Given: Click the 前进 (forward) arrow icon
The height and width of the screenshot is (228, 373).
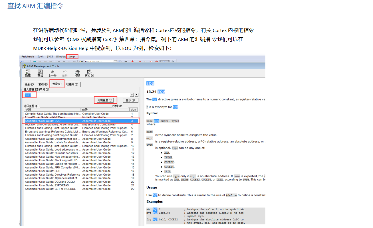Looking at the screenshot, I should 65,73.
